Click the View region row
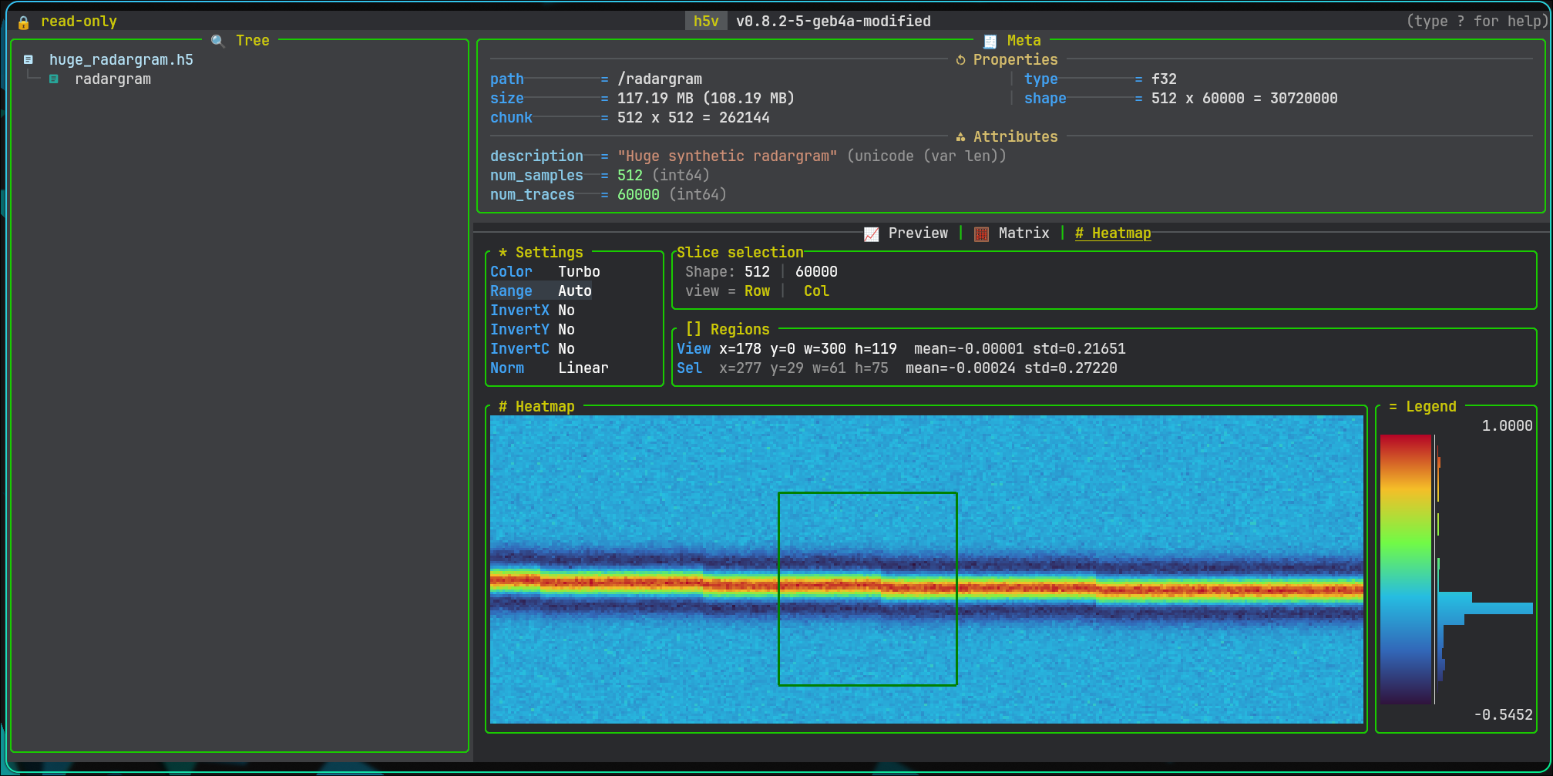 click(901, 348)
